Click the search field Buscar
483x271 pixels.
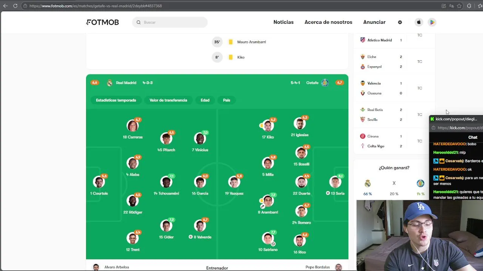(x=170, y=22)
